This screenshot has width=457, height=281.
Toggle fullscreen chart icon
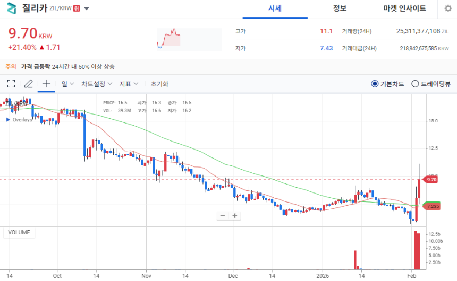[x=11, y=84]
